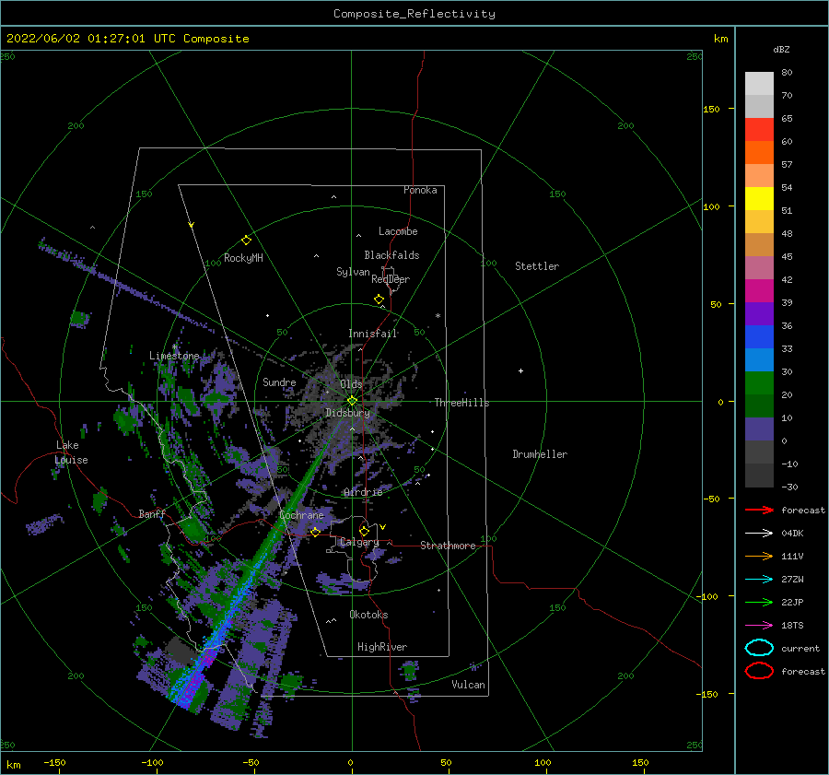Click the RockyMH label on map
The width and height of the screenshot is (829, 775).
point(243,258)
